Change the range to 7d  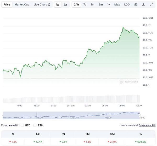85,5
